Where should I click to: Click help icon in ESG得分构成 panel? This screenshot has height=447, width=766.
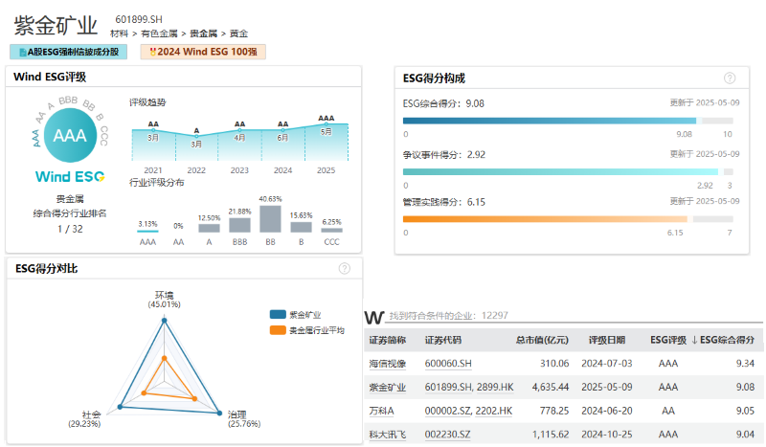[730, 78]
